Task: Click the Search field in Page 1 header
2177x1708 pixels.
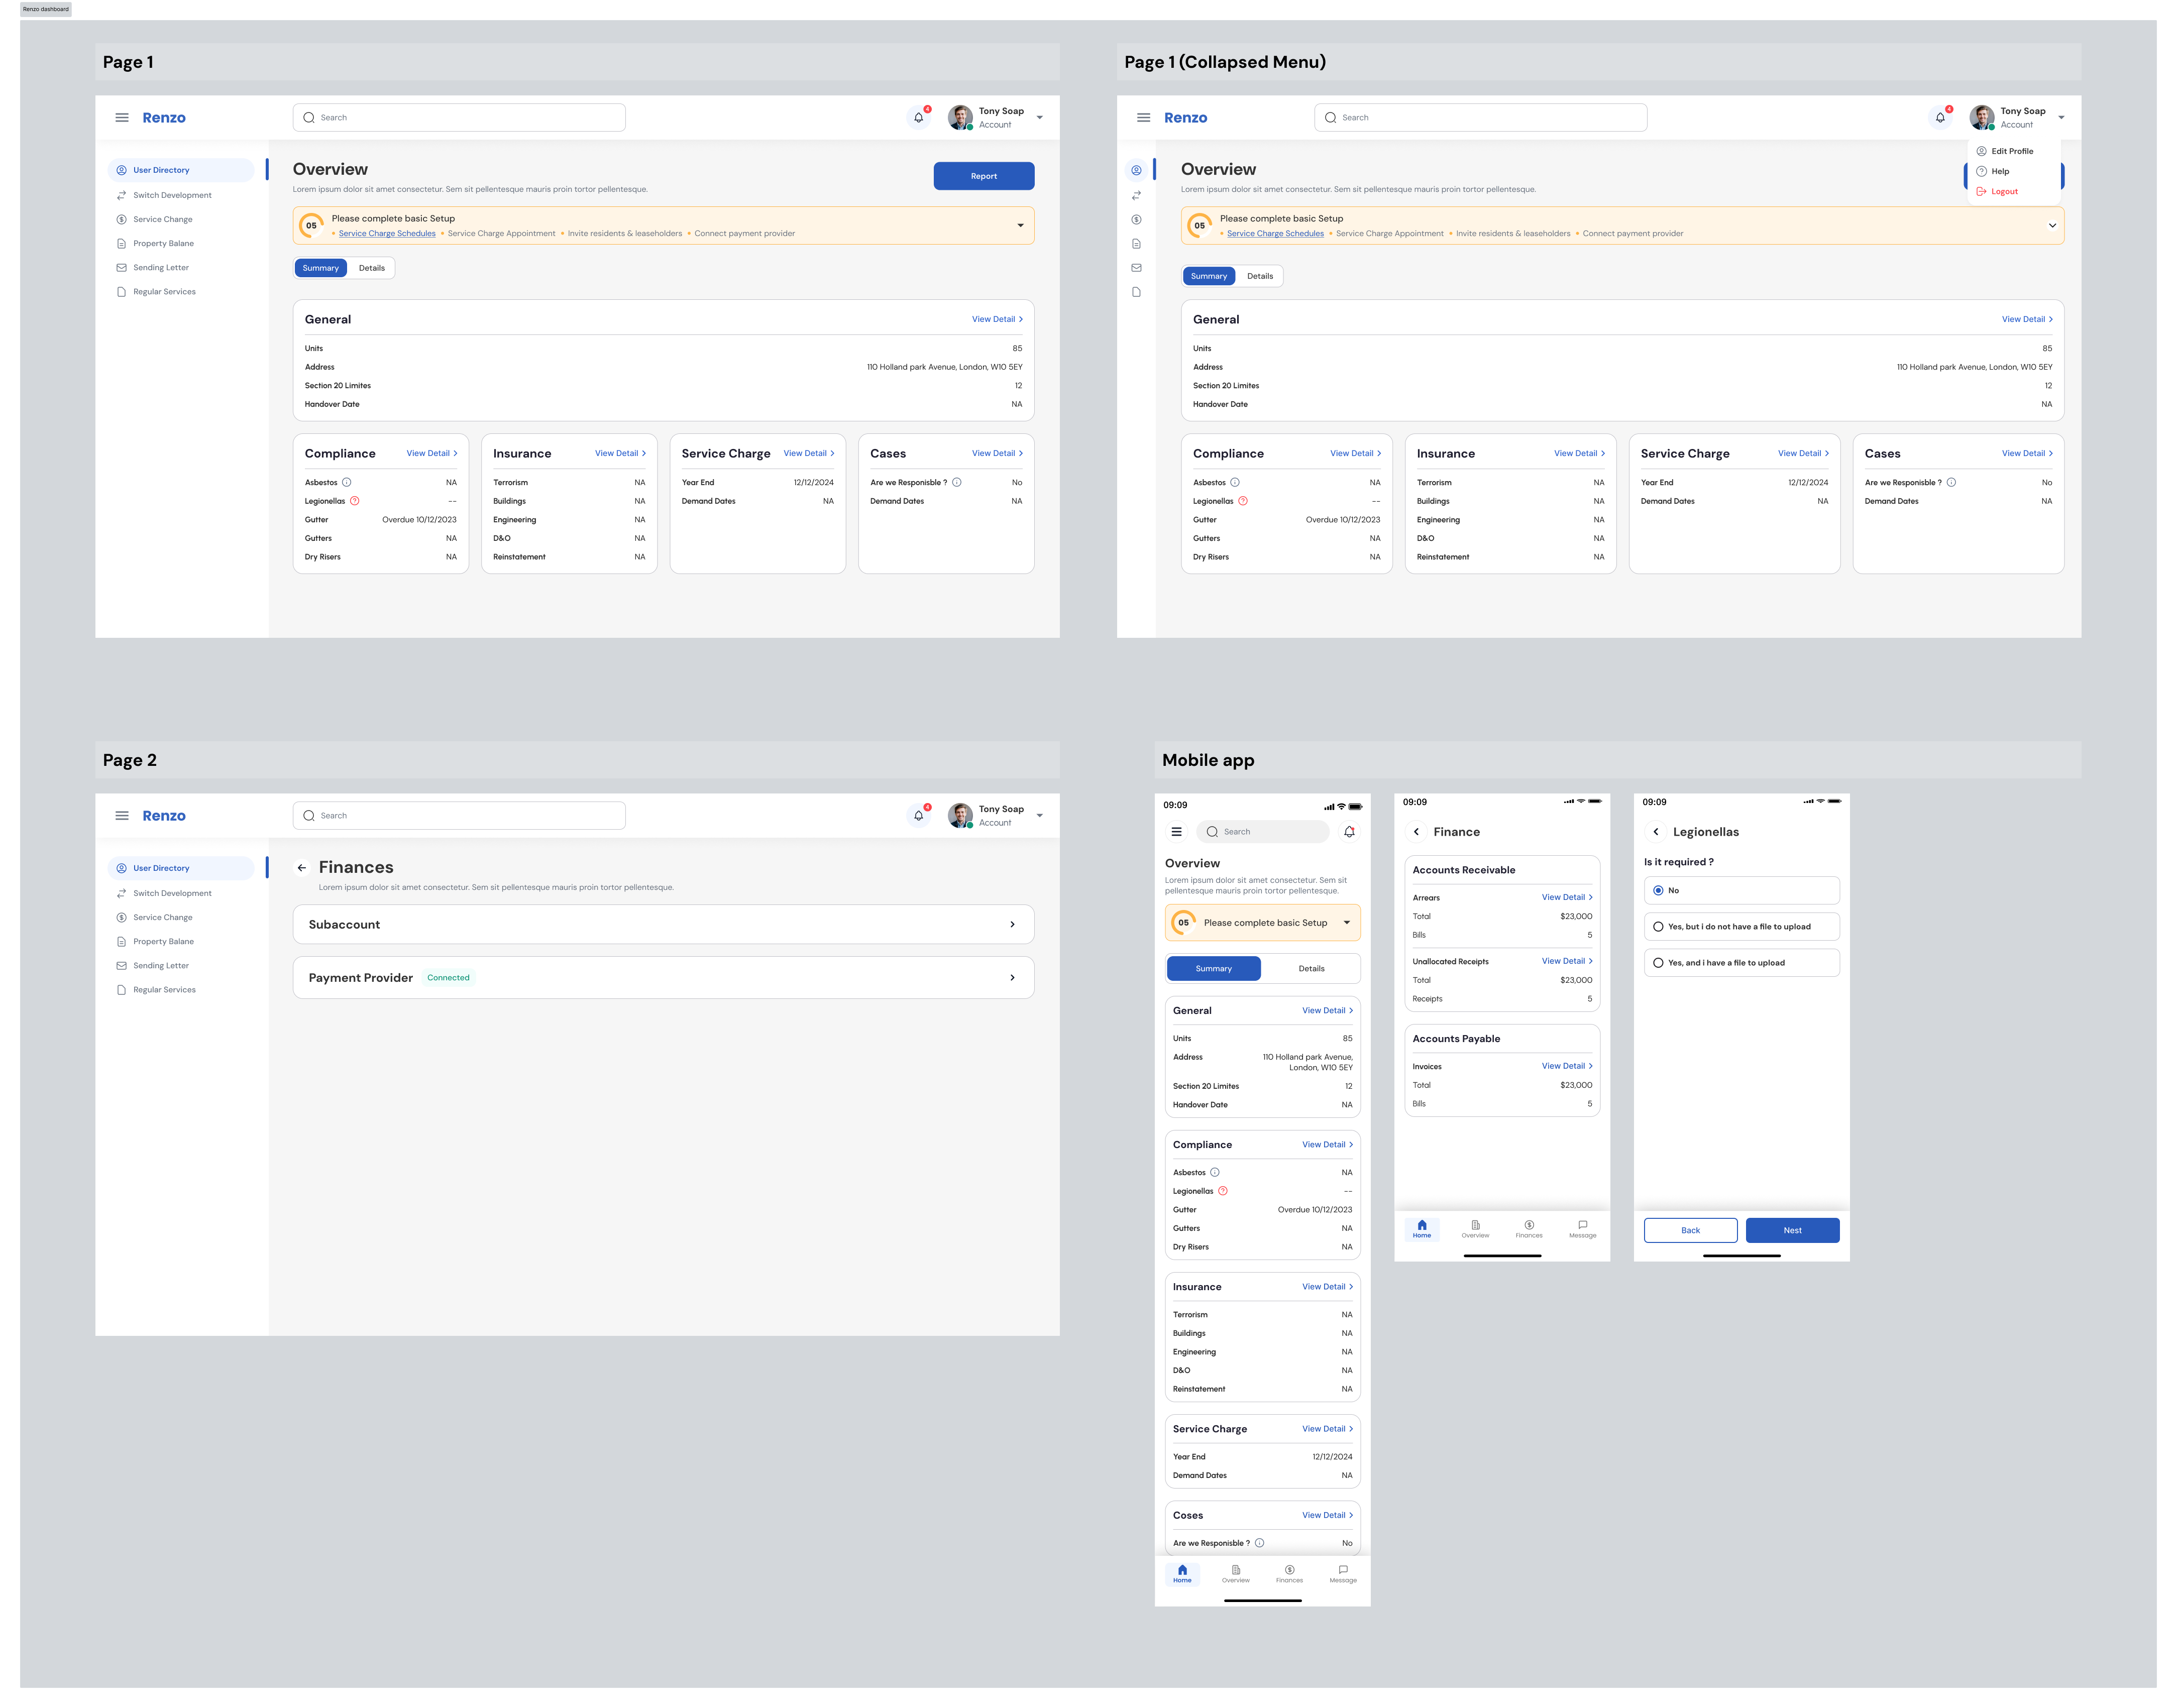Action: 460,118
